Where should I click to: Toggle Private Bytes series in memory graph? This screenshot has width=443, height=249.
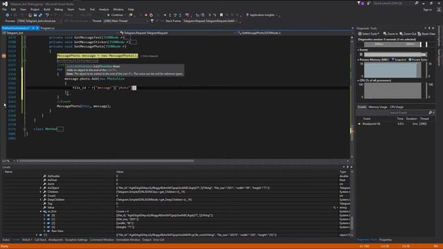pyautogui.click(x=418, y=59)
